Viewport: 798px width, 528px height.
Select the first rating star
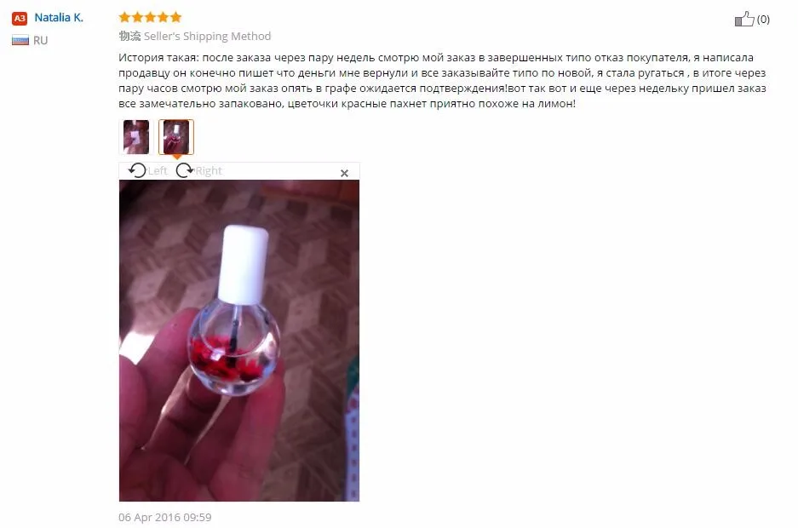[x=124, y=17]
